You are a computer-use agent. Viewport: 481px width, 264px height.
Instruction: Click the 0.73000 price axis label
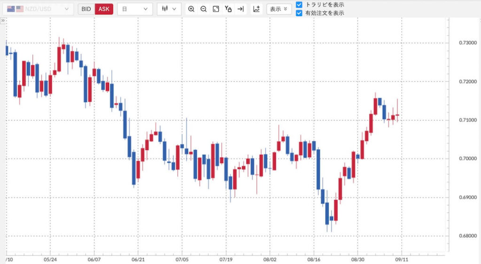468,43
